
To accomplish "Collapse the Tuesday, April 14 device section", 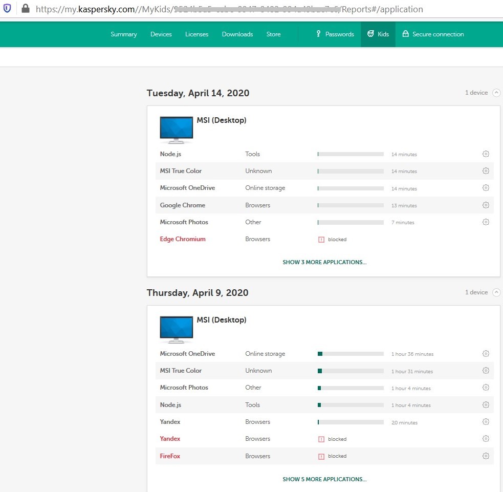I will click(496, 93).
